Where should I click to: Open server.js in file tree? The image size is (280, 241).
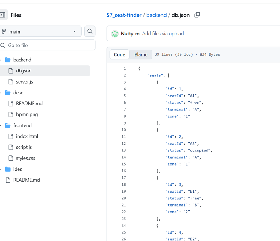[x=25, y=82]
